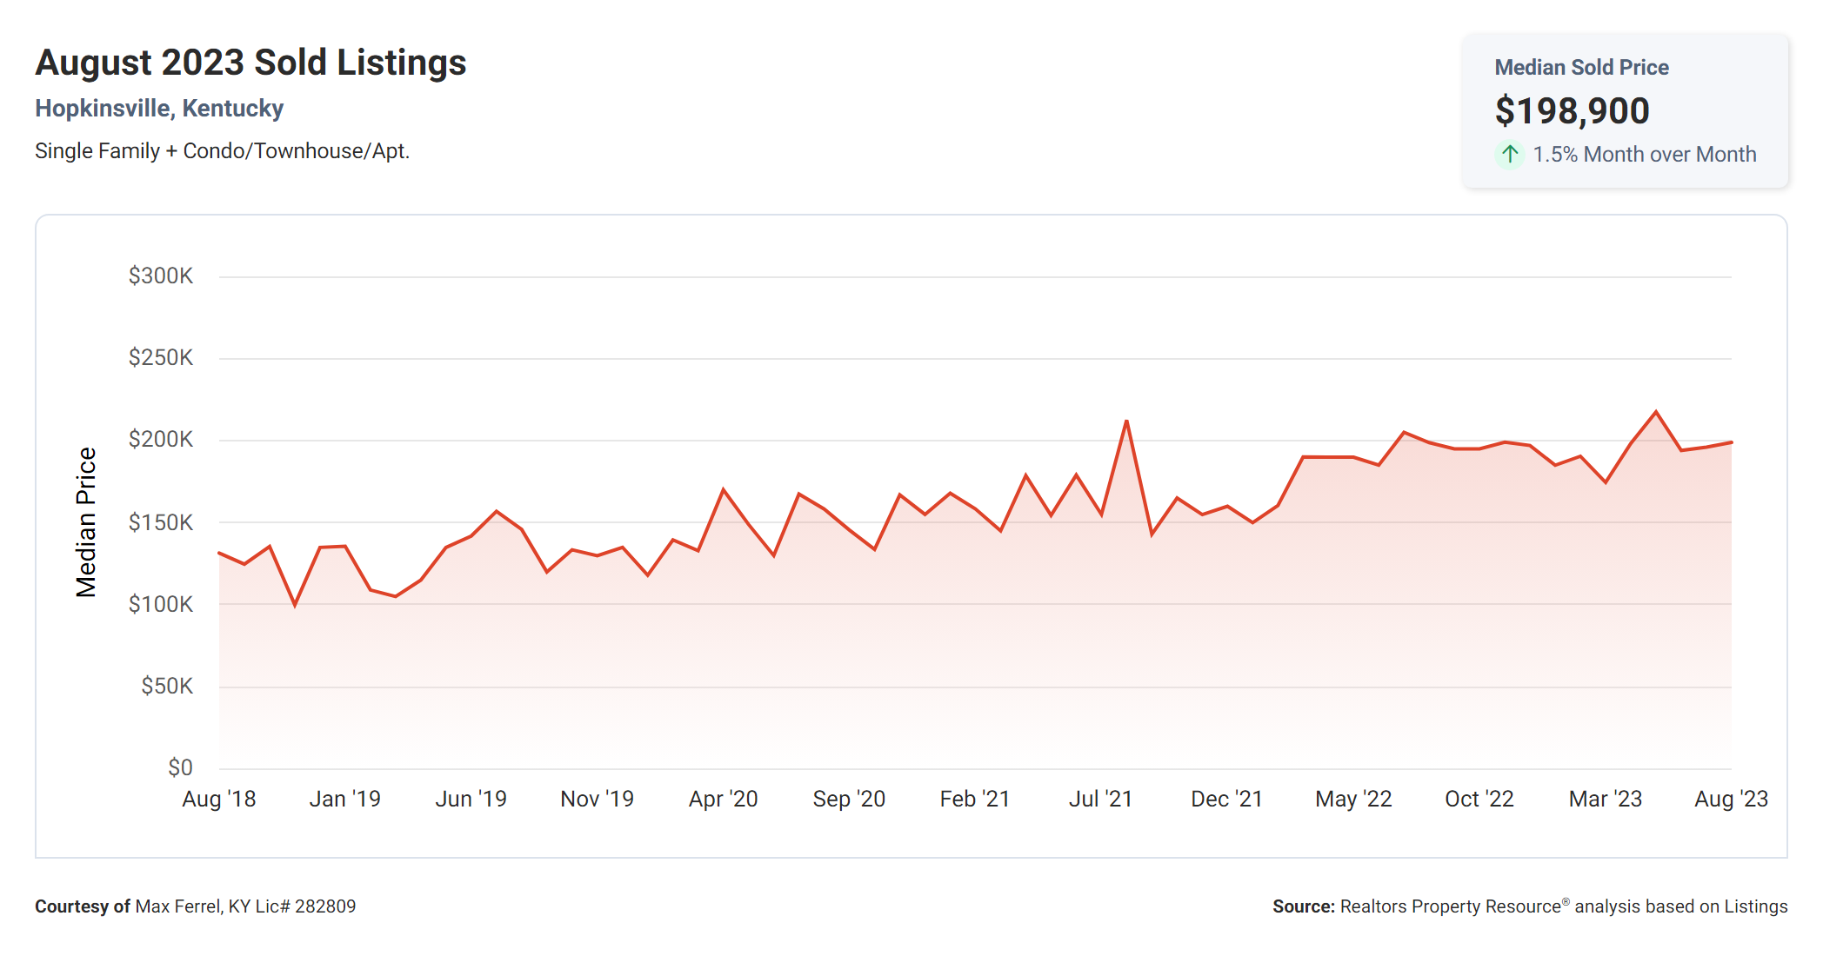Click the Mar '23 x-axis label
1823x956 pixels.
(x=1606, y=799)
